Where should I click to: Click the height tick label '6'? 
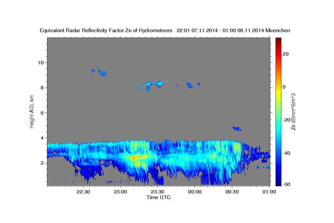point(43,113)
